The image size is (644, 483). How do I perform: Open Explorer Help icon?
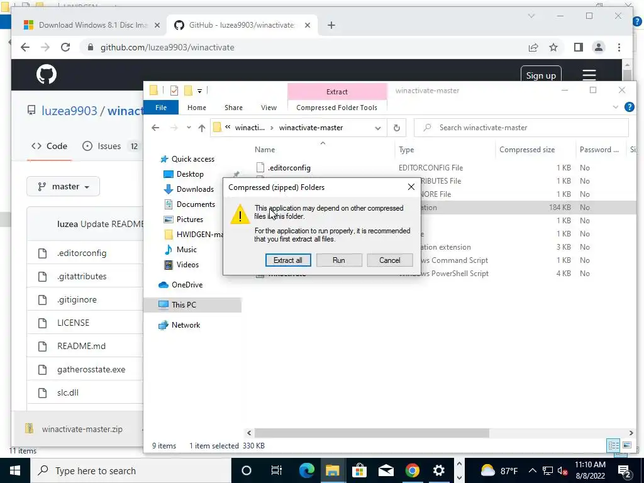point(629,107)
